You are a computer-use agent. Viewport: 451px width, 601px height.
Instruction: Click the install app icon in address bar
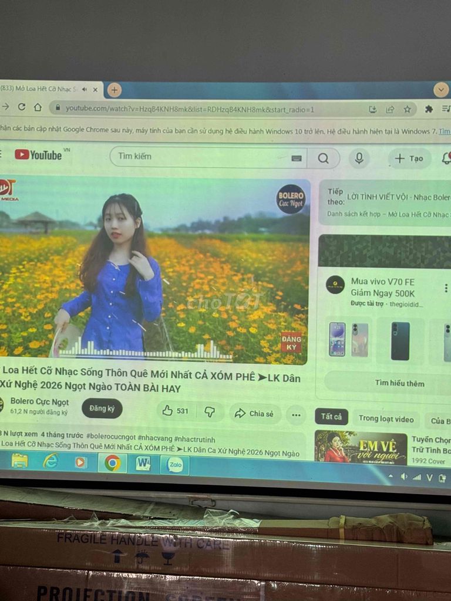click(372, 110)
